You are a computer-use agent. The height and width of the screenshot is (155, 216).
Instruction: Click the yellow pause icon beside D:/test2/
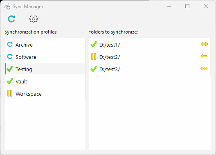[x=94, y=56]
